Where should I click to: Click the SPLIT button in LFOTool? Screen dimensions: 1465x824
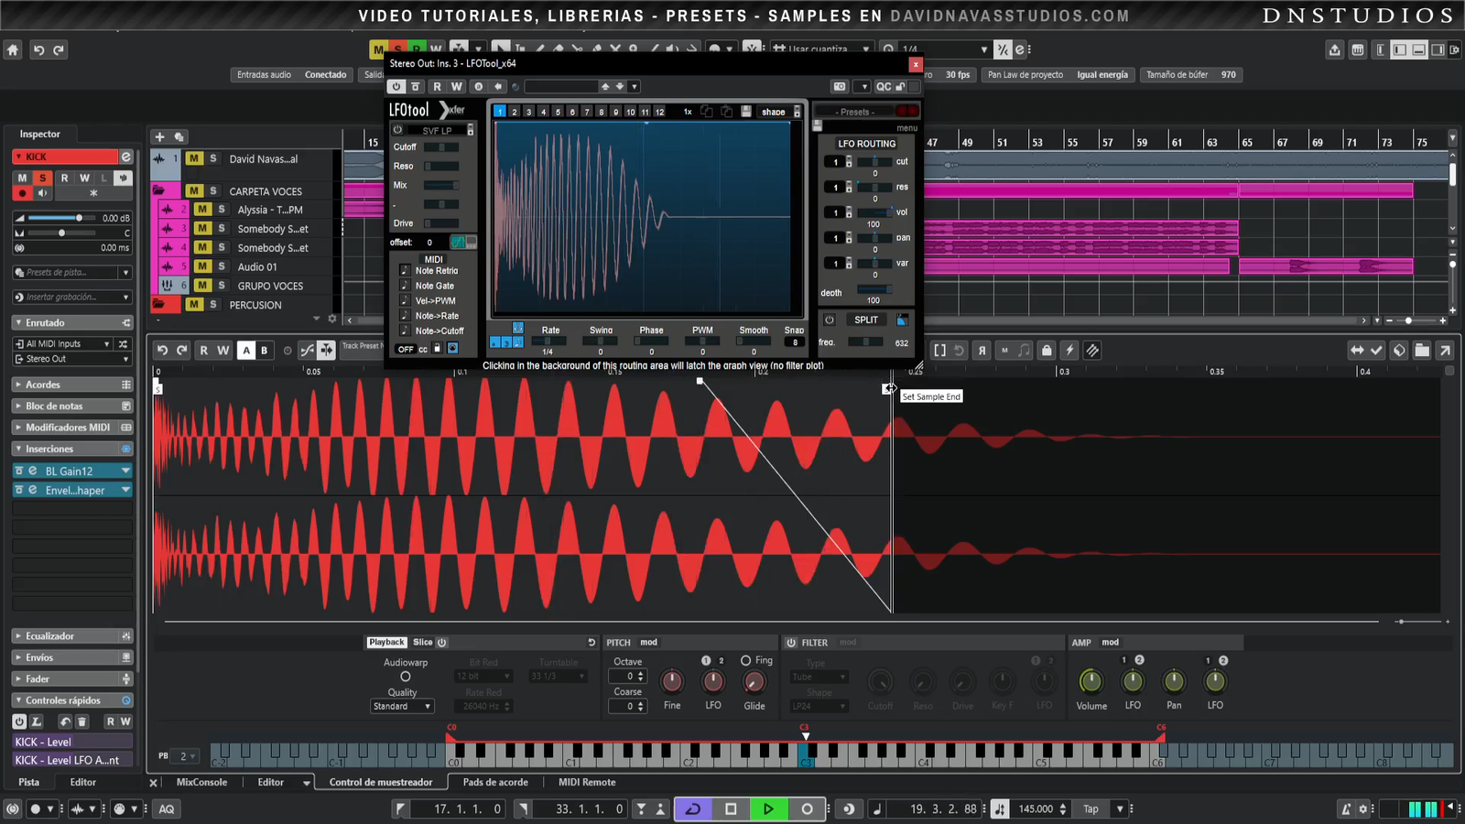[866, 320]
